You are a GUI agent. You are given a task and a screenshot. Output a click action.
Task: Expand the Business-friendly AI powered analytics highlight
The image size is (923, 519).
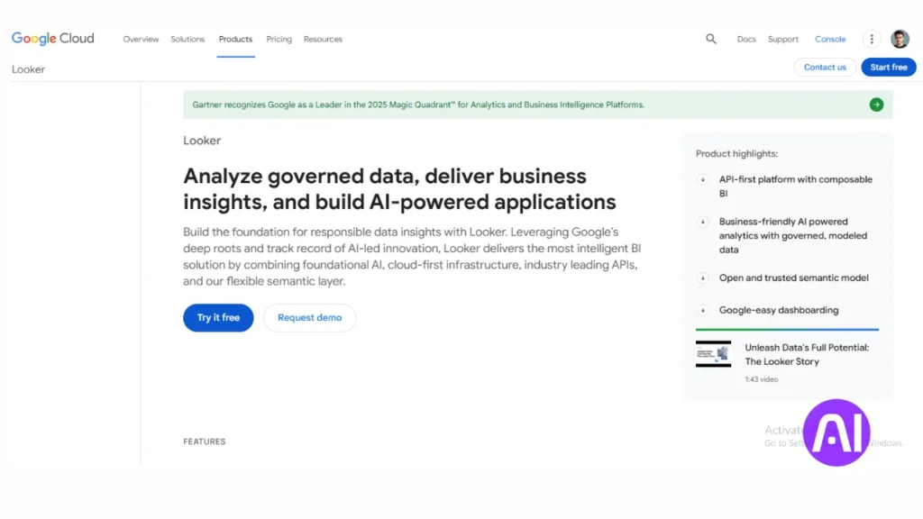[x=703, y=223]
